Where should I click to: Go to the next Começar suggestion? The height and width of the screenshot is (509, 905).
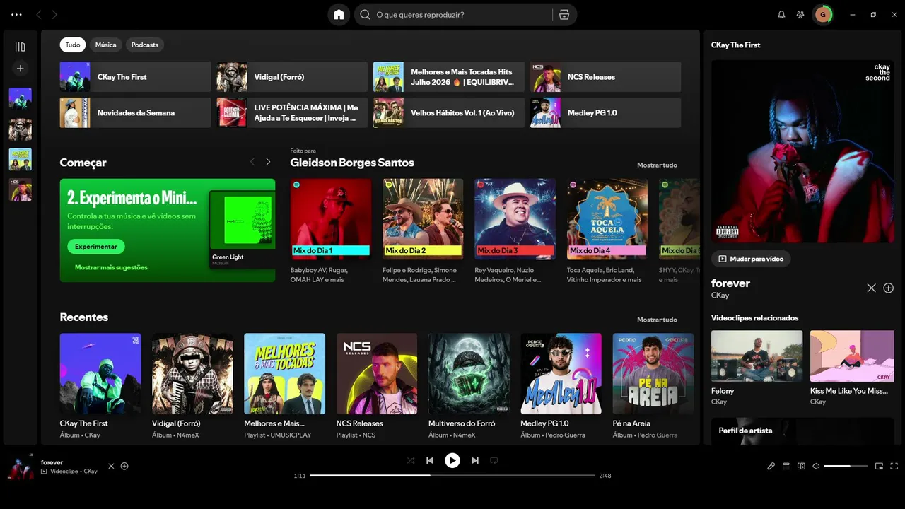point(268,162)
